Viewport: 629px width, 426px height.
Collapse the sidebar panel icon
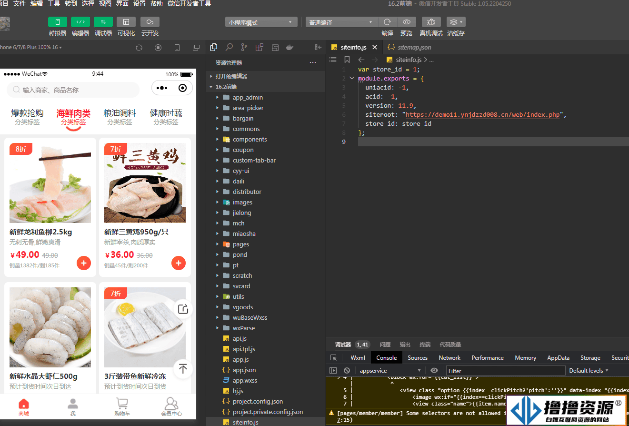pos(318,47)
